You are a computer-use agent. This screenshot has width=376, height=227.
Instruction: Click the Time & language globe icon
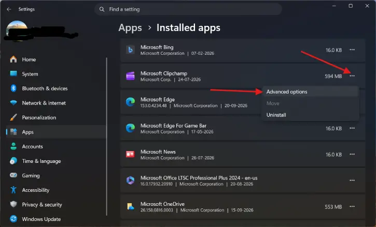tap(13, 161)
